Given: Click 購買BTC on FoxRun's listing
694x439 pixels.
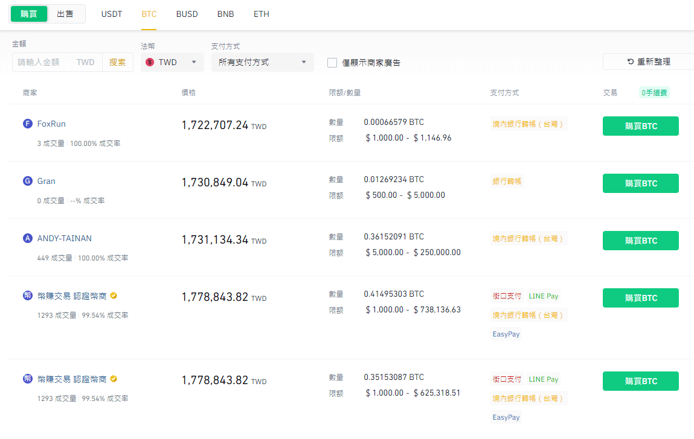Looking at the screenshot, I should point(640,126).
